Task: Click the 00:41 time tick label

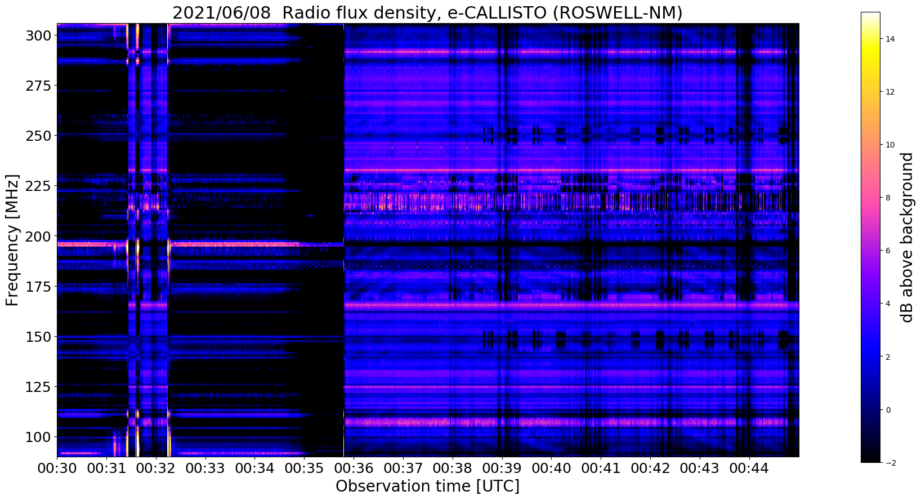Action: 601,468
